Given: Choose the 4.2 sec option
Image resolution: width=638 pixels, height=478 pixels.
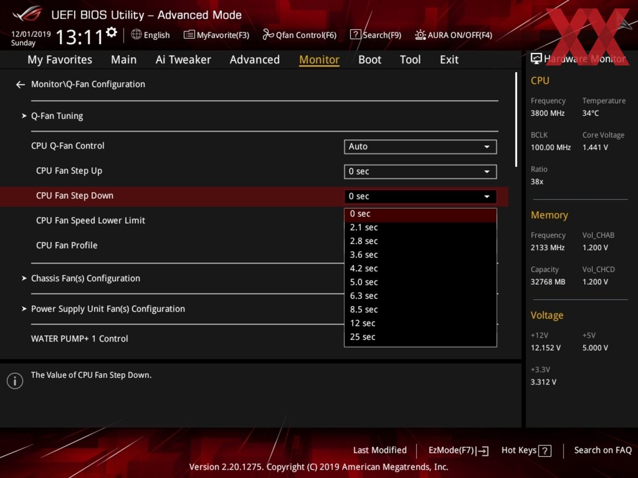Looking at the screenshot, I should [x=420, y=269].
